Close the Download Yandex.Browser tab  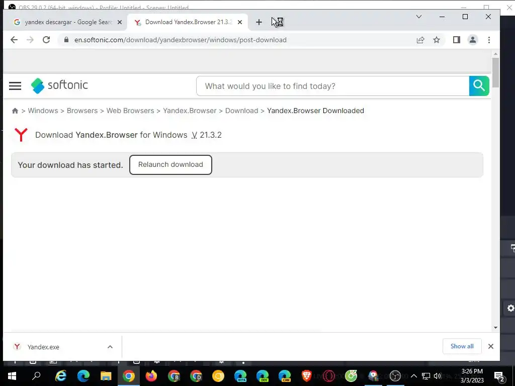[x=240, y=22]
